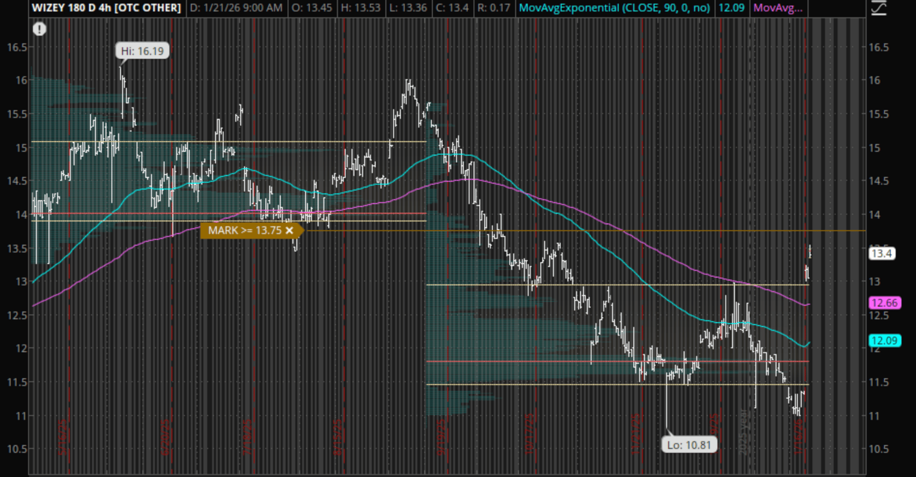Click the 6/20/25 expiration date marker

click(x=166, y=437)
